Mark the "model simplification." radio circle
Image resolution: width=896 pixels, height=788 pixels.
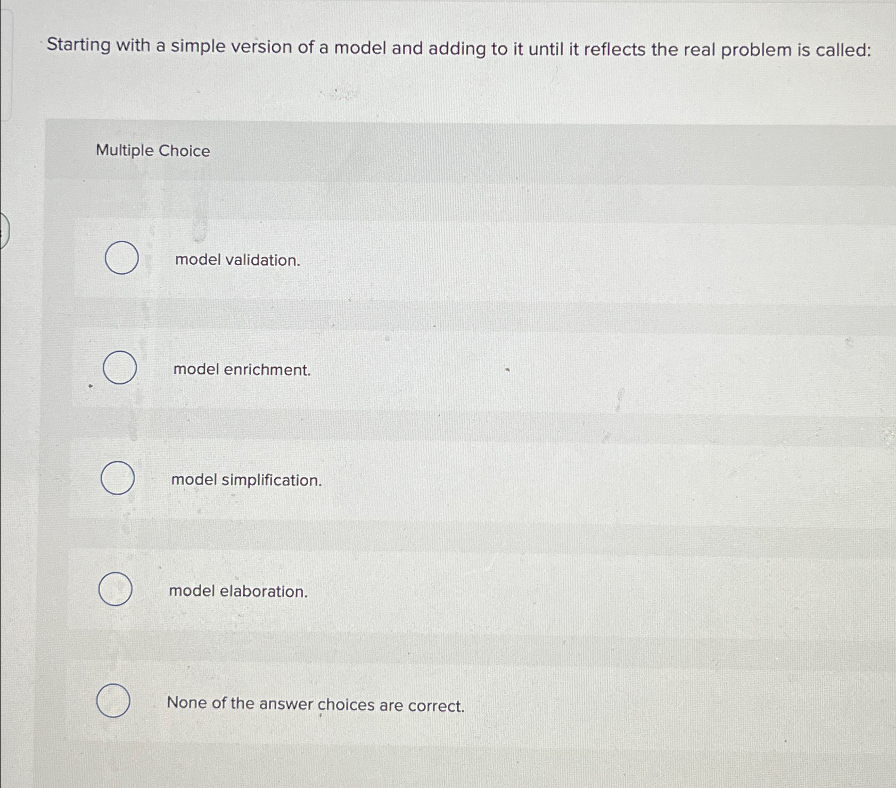[x=118, y=478]
